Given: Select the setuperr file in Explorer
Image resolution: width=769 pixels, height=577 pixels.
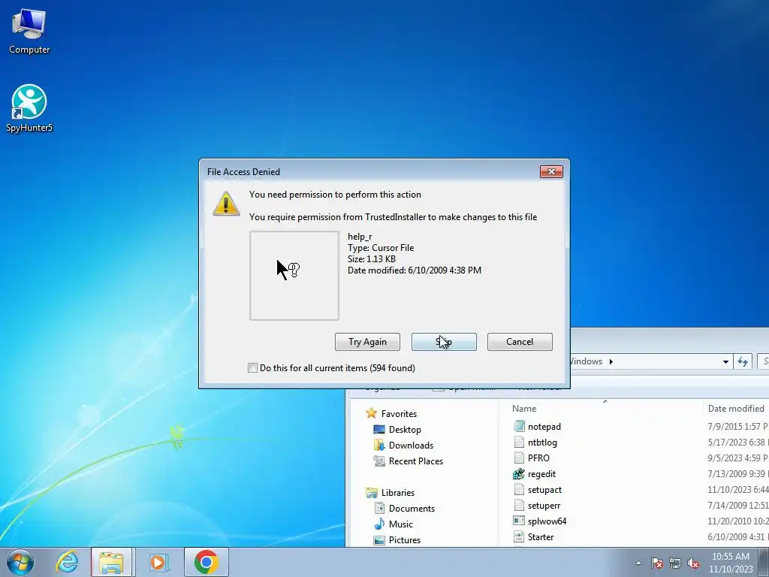Looking at the screenshot, I should pyautogui.click(x=544, y=506).
